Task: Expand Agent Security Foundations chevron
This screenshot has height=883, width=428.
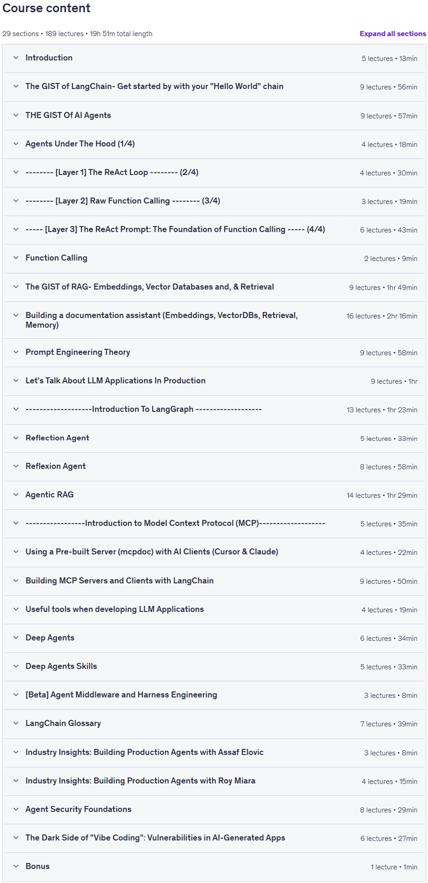Action: [x=16, y=809]
